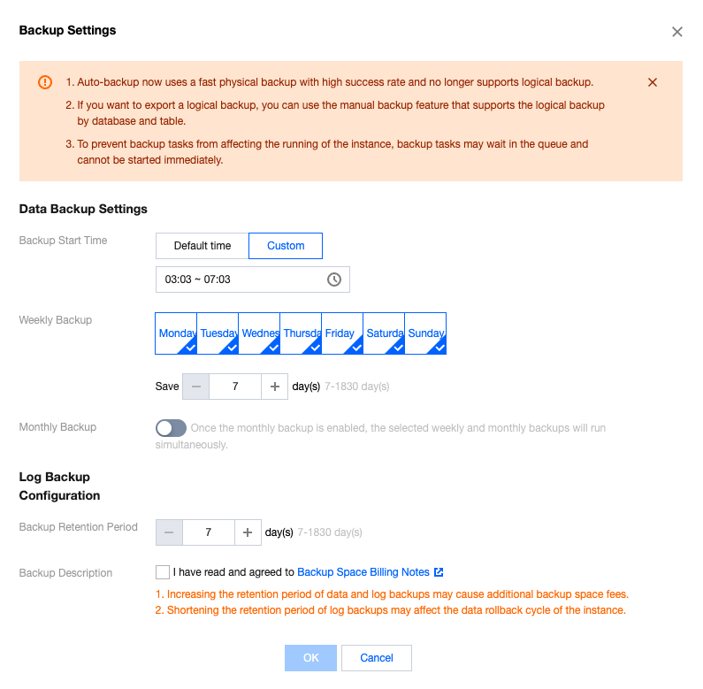Check the billing notes agreement checkbox
This screenshot has width=703, height=689.
[163, 572]
